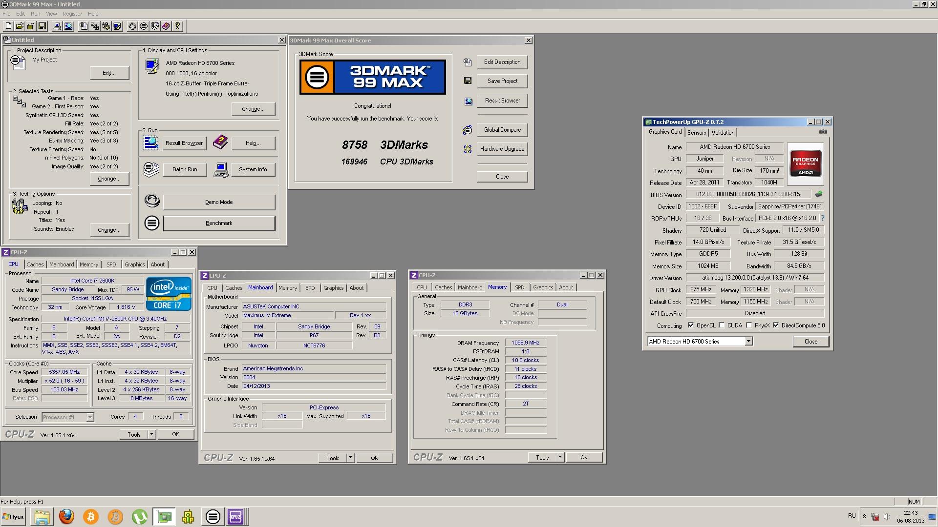Click the Benchmark button
This screenshot has width=938, height=527.
219,223
